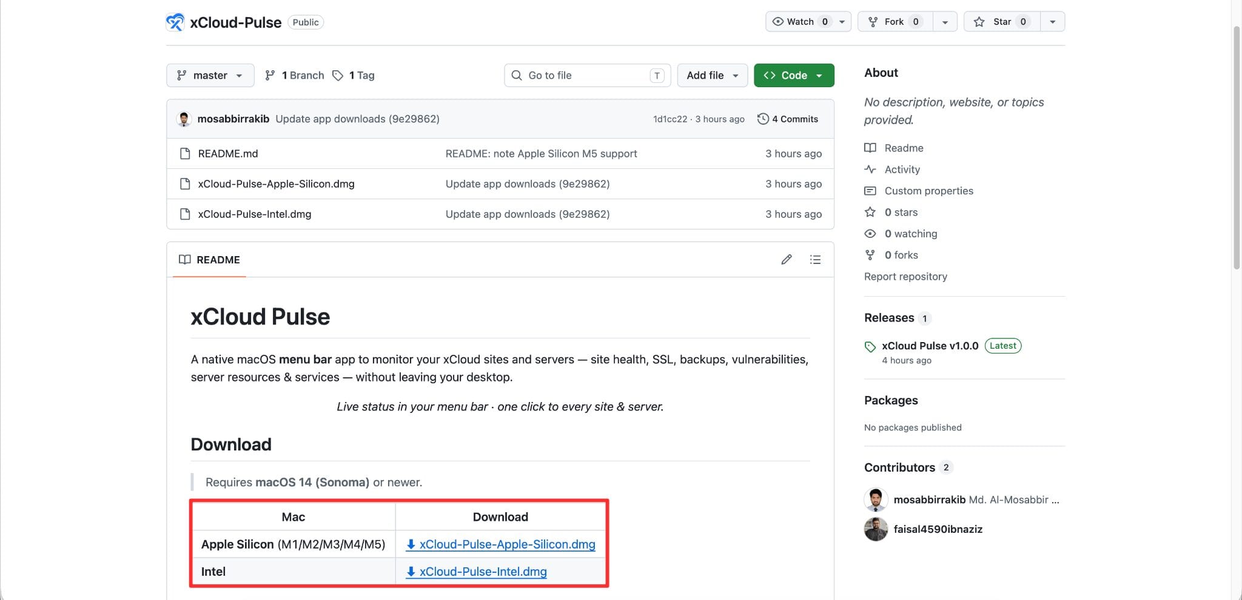The image size is (1242, 600).
Task: Open the Packages section heading
Action: point(891,400)
